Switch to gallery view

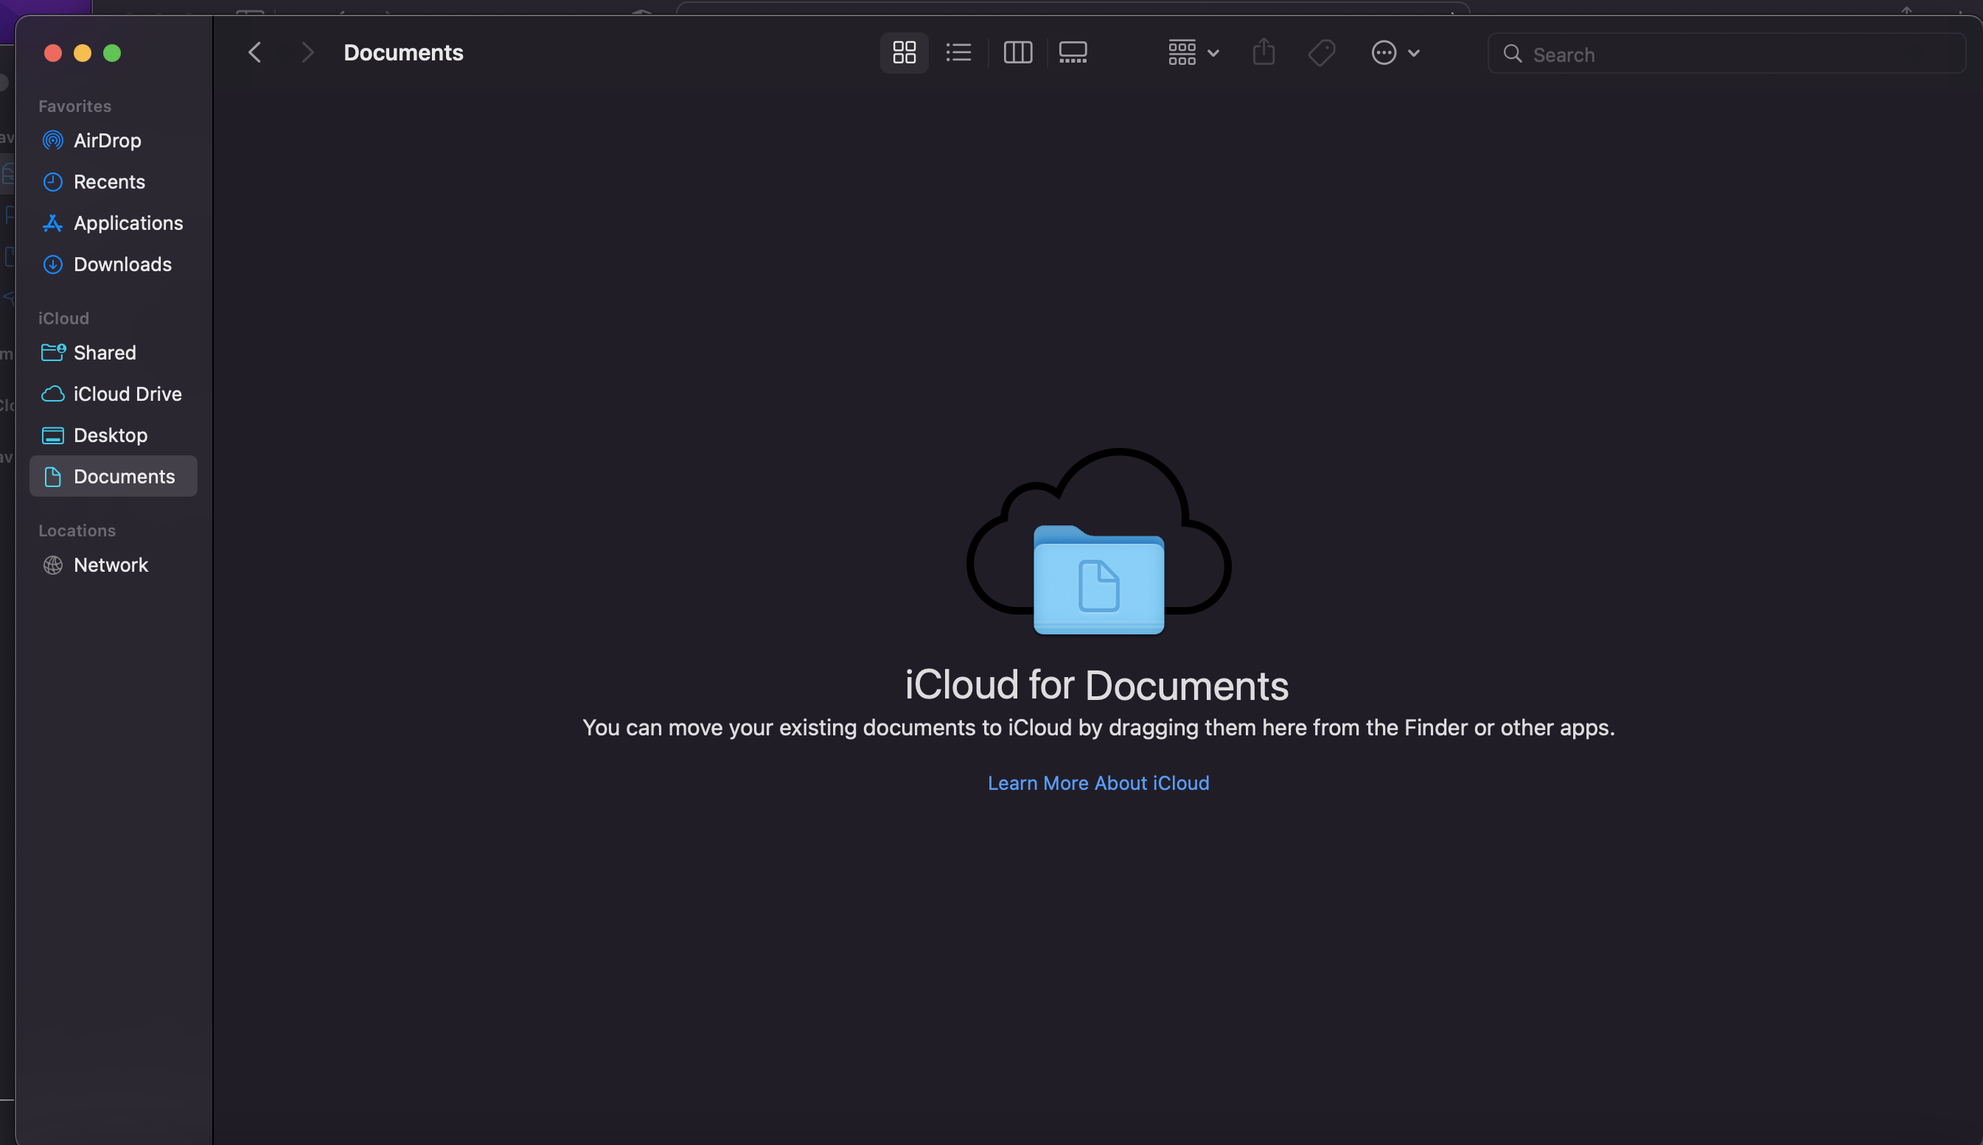coord(1072,53)
